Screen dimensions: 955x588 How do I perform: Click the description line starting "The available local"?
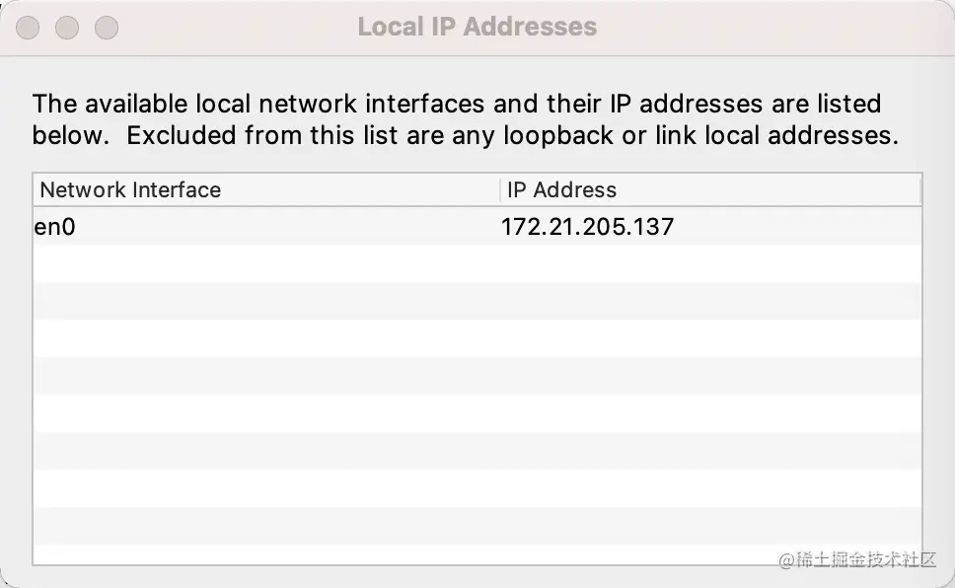click(x=456, y=104)
